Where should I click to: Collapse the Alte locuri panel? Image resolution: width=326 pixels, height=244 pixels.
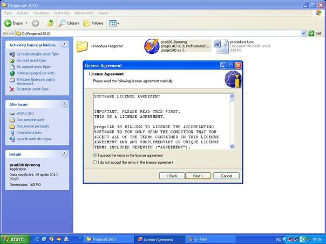(x=65, y=104)
